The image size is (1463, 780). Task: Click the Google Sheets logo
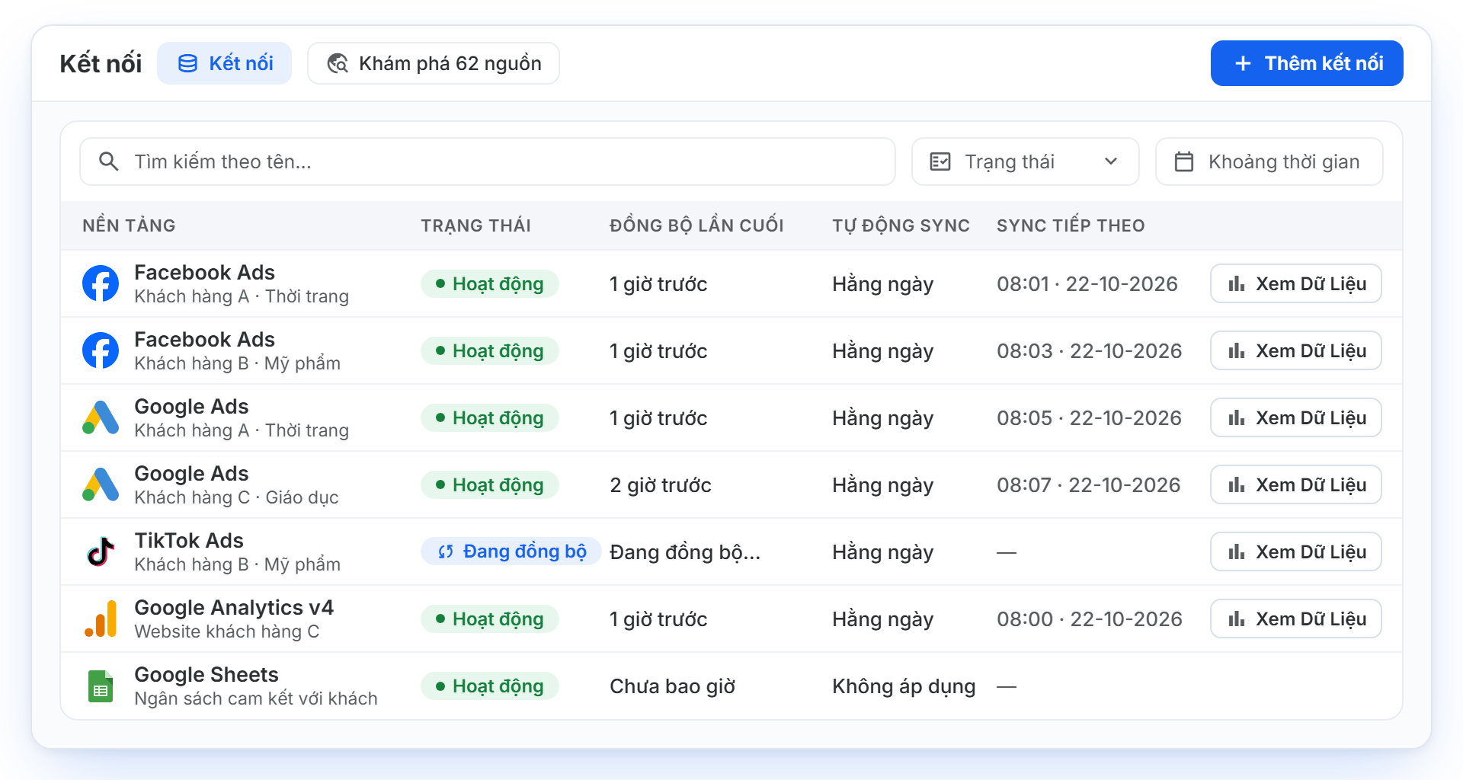coord(101,686)
